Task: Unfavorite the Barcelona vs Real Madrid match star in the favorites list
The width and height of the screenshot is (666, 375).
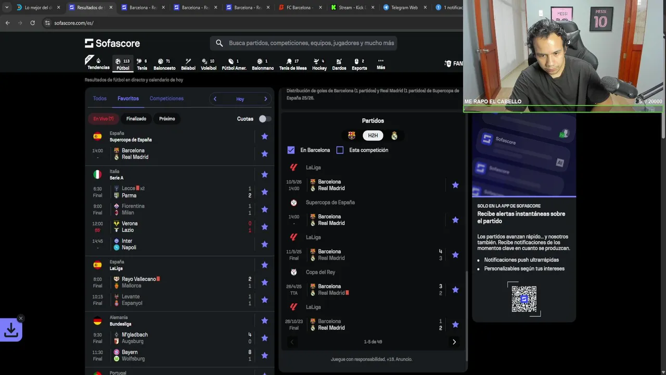Action: click(264, 154)
